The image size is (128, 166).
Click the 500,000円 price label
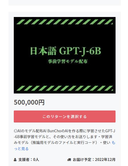29,102
